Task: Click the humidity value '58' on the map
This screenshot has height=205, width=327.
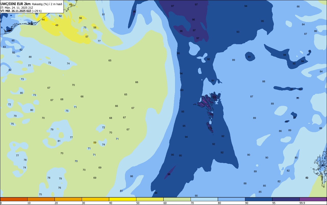Action: click(x=95, y=27)
